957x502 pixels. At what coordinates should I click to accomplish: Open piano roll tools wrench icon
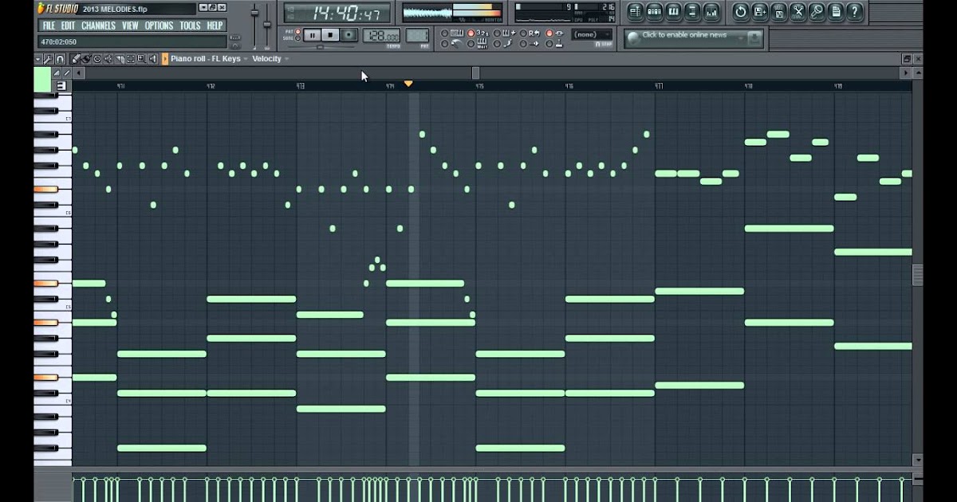(x=48, y=59)
